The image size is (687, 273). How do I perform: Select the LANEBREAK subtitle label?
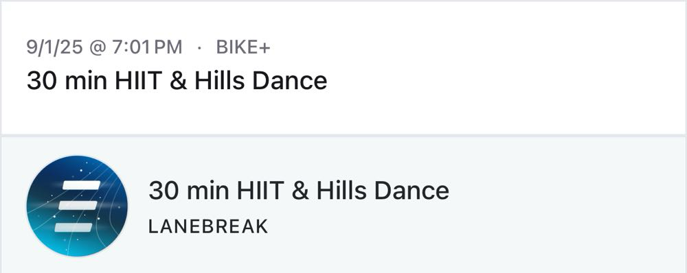point(208,226)
